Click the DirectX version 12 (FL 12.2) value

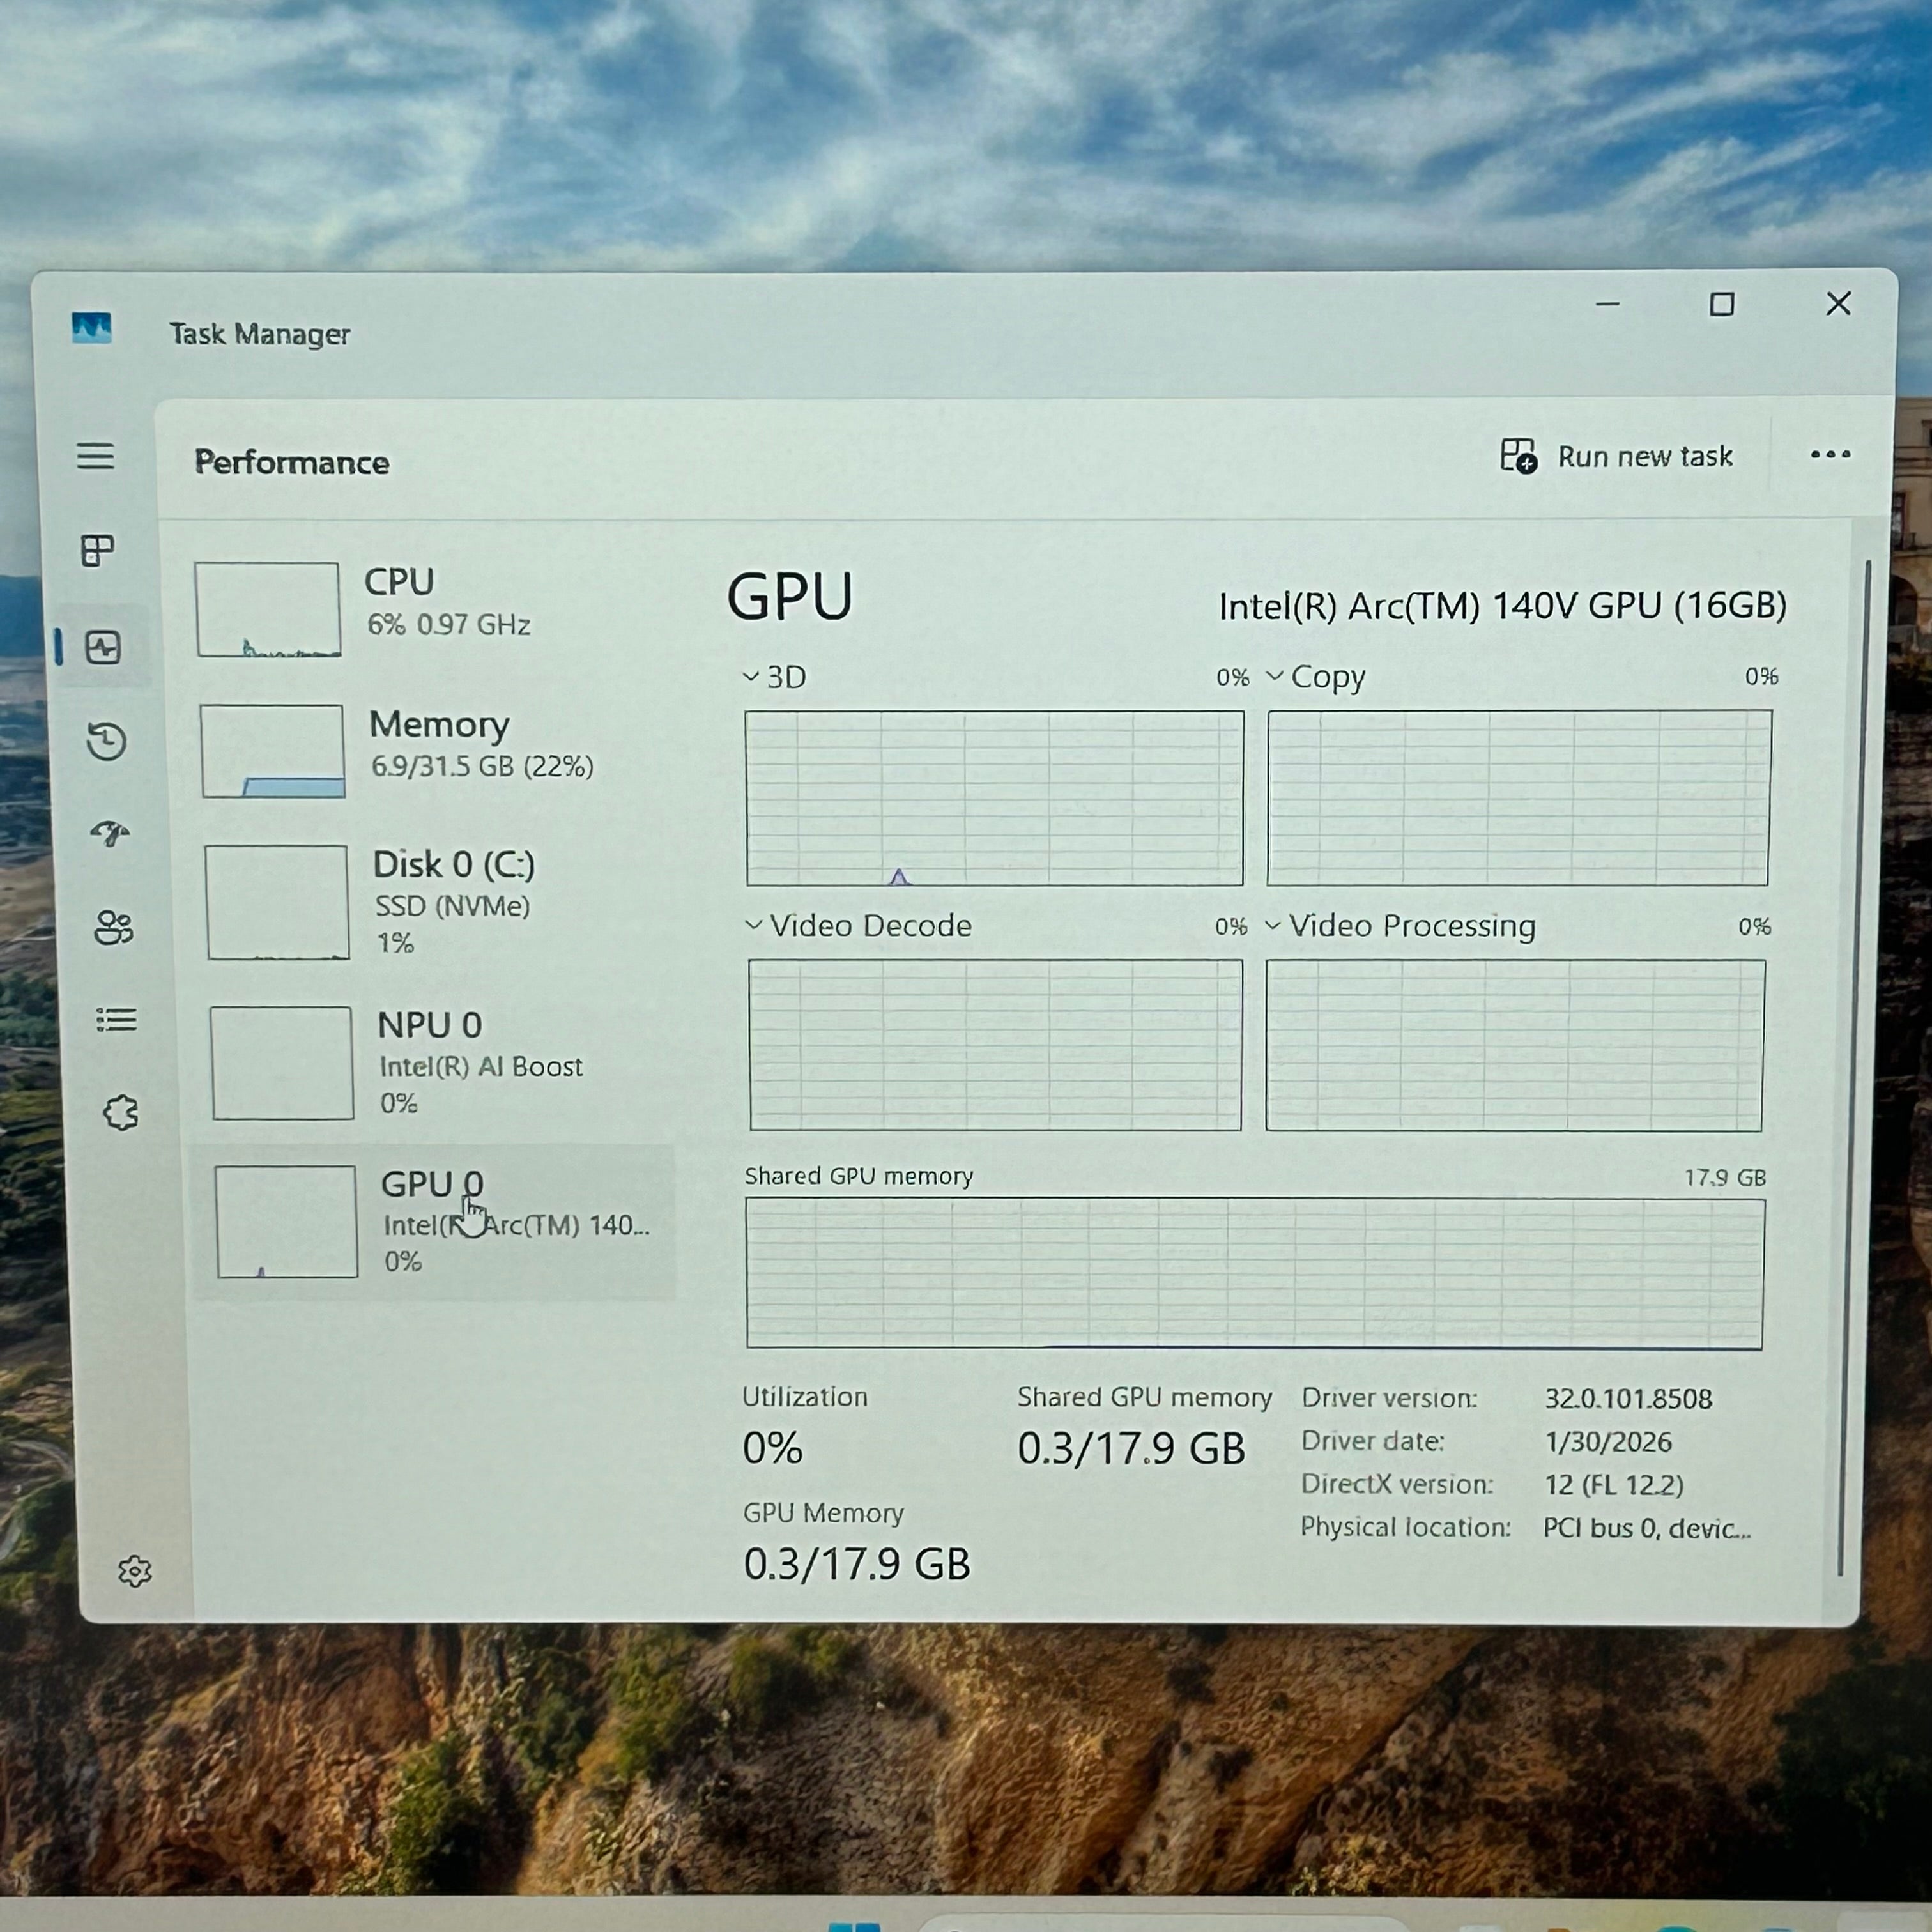pos(1614,1484)
